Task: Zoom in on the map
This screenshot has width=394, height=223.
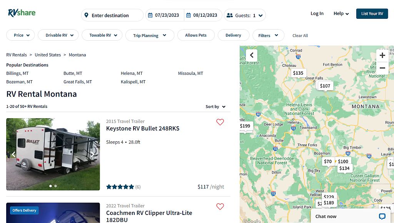Action: 382,55
